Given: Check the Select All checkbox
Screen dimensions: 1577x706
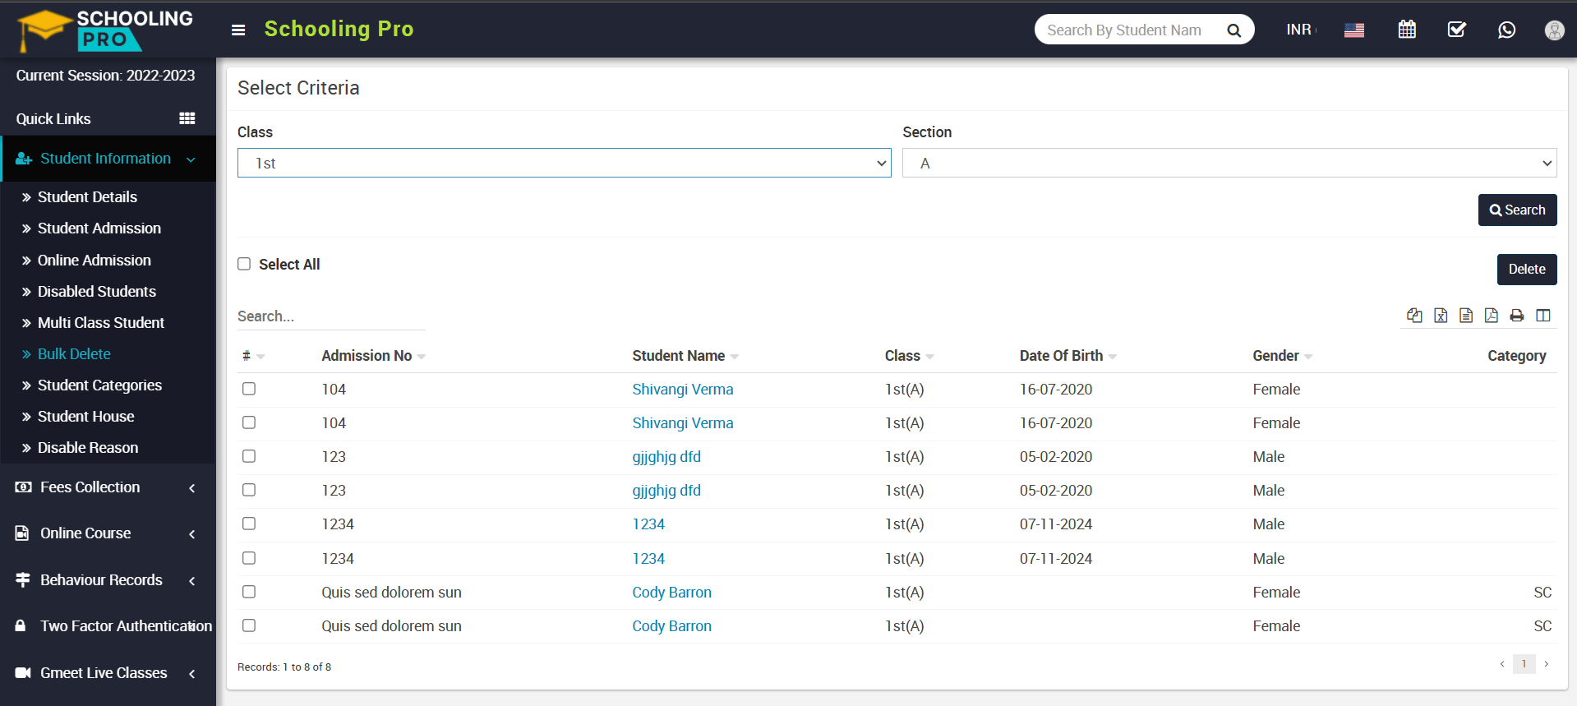Looking at the screenshot, I should (x=244, y=264).
